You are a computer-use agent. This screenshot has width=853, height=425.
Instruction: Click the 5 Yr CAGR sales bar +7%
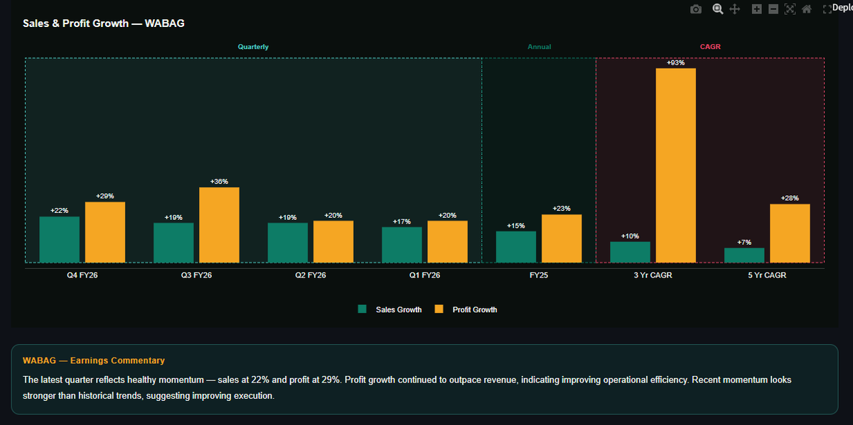tap(744, 255)
